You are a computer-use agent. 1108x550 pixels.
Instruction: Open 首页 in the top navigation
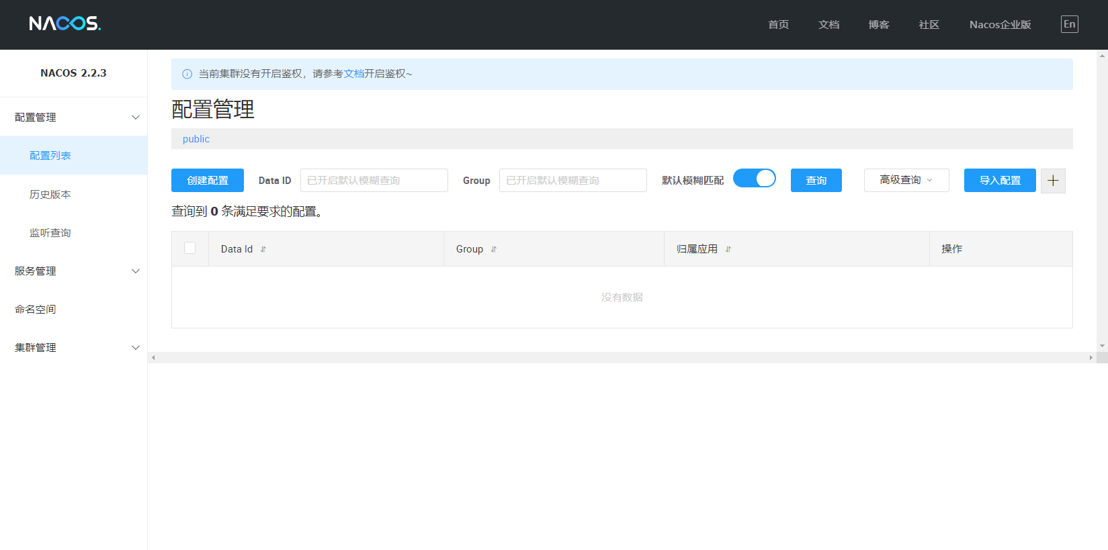(779, 25)
